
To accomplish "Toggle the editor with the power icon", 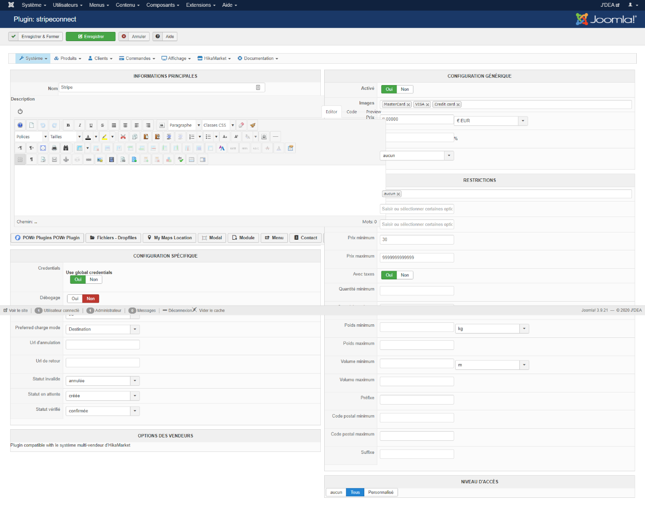I will pos(20,111).
